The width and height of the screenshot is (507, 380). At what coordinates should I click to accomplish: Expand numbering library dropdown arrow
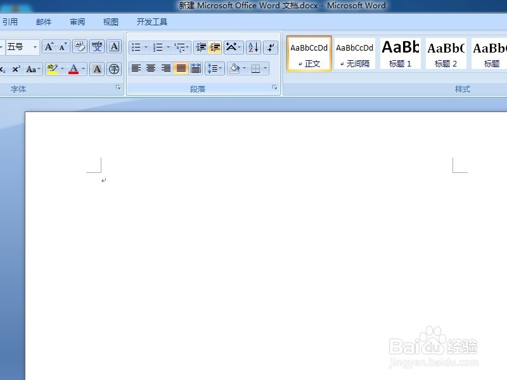168,47
